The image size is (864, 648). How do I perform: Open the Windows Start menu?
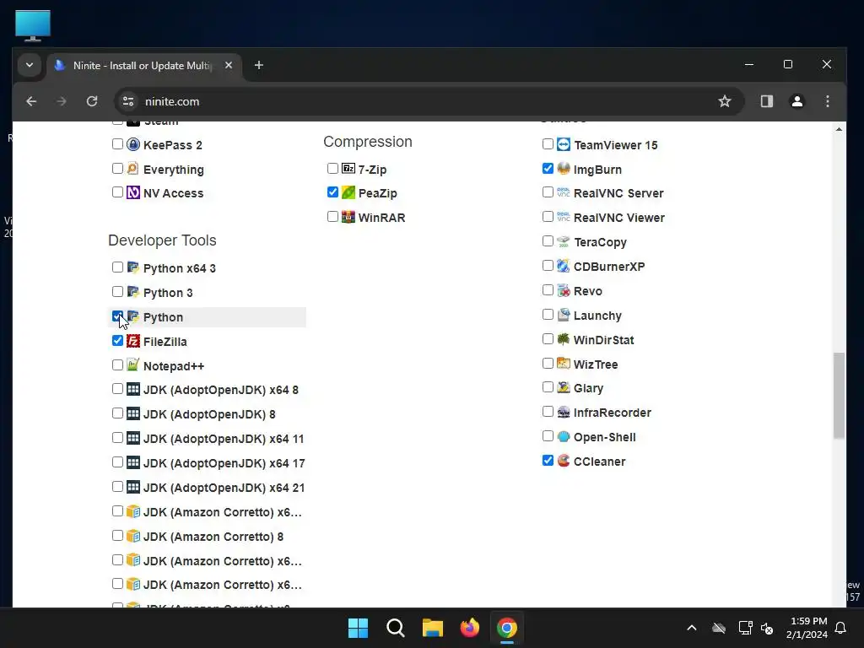point(358,628)
